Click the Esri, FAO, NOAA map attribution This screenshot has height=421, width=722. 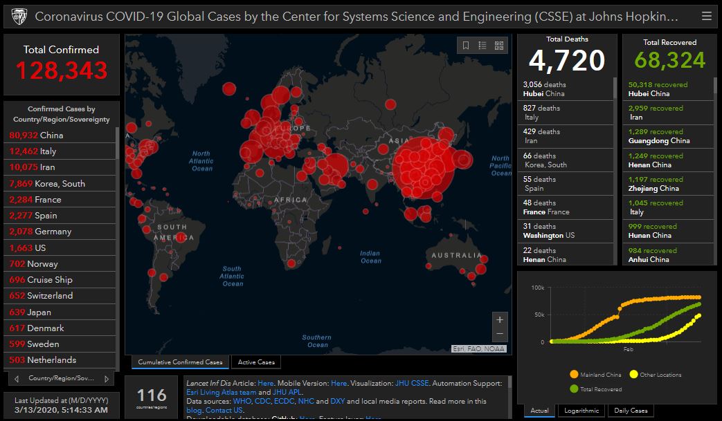479,349
